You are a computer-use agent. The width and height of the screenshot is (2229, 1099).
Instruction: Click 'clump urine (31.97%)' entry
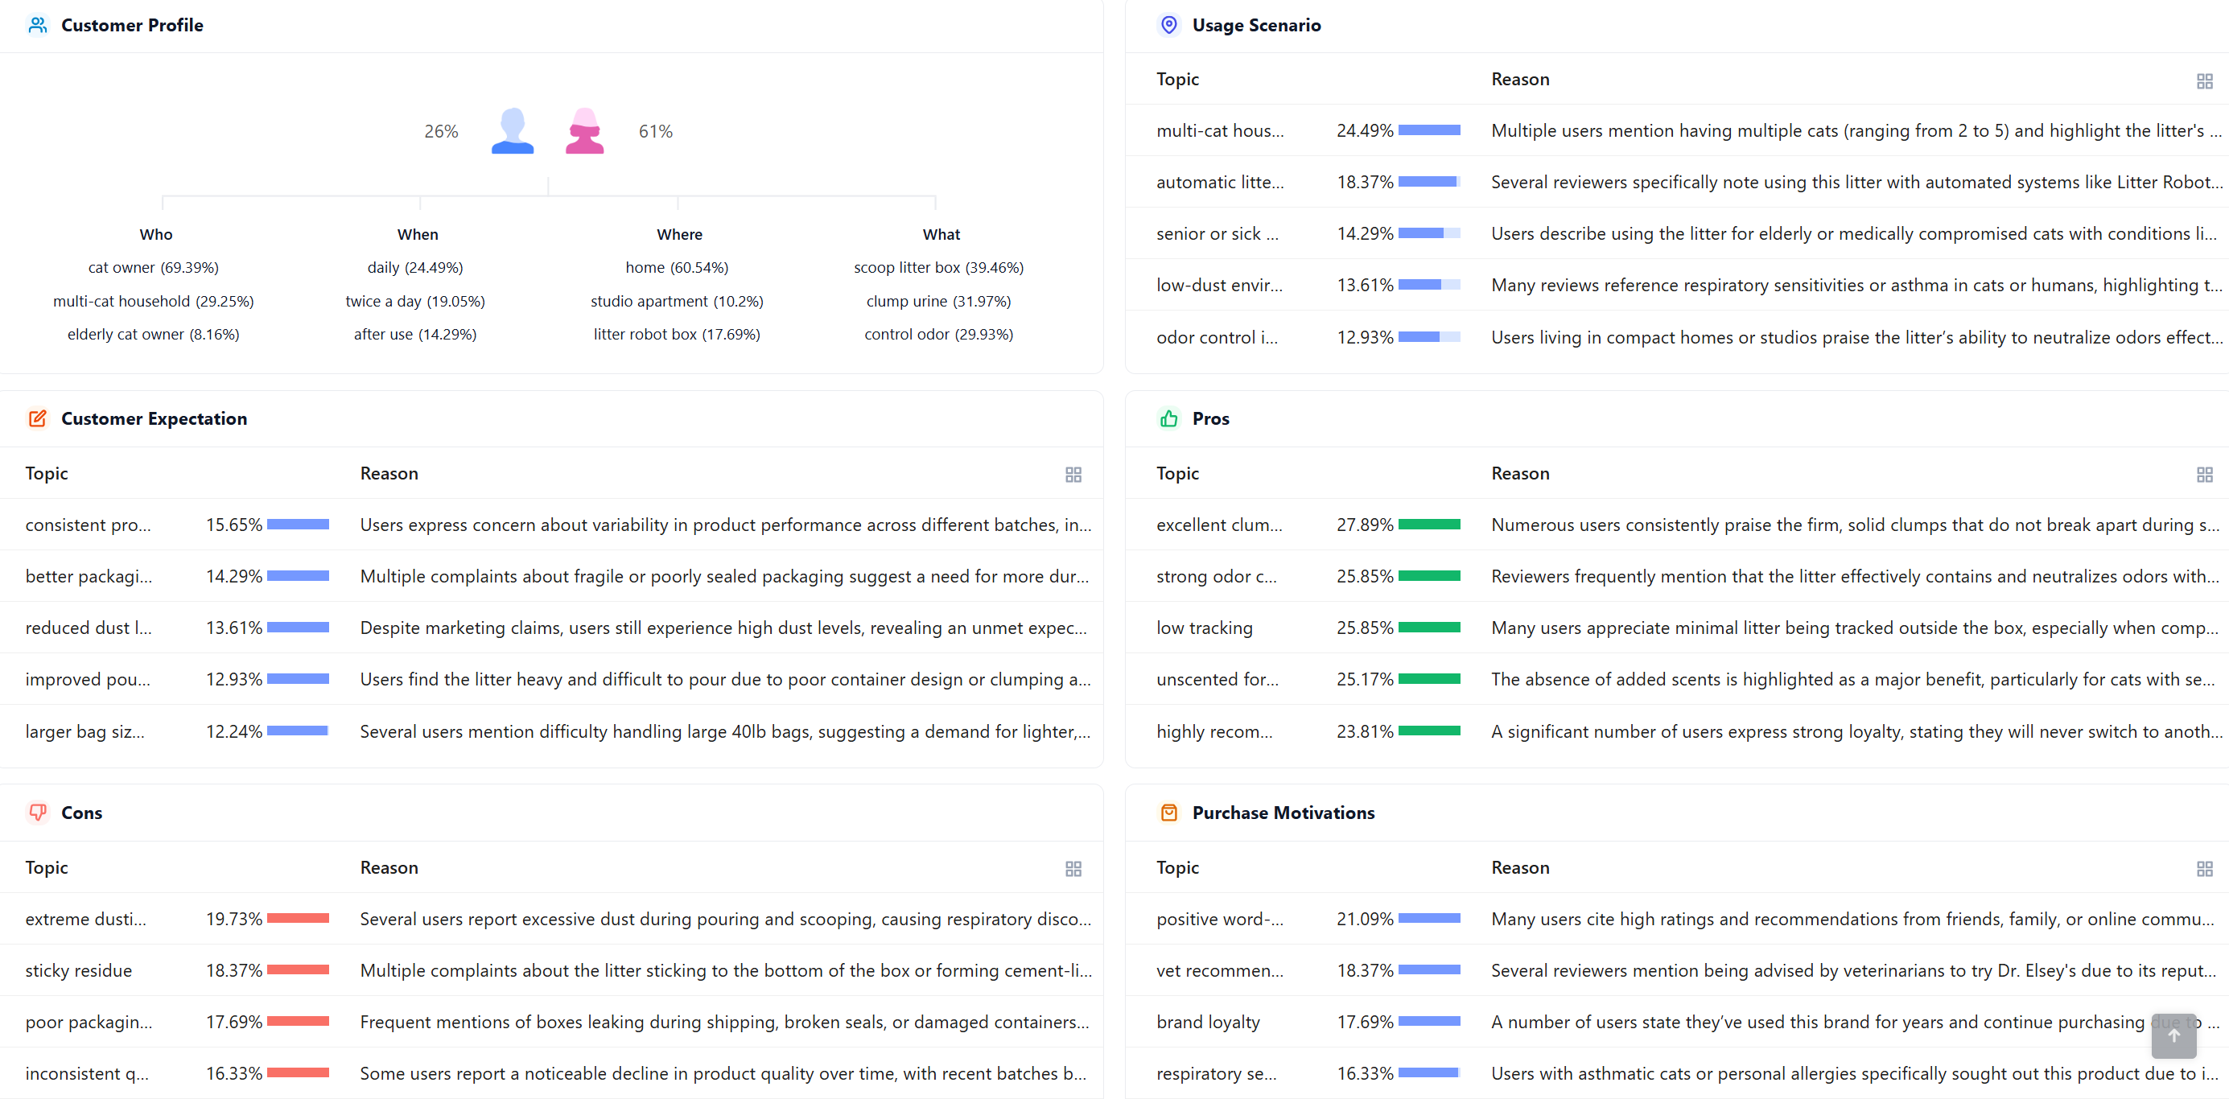939,301
